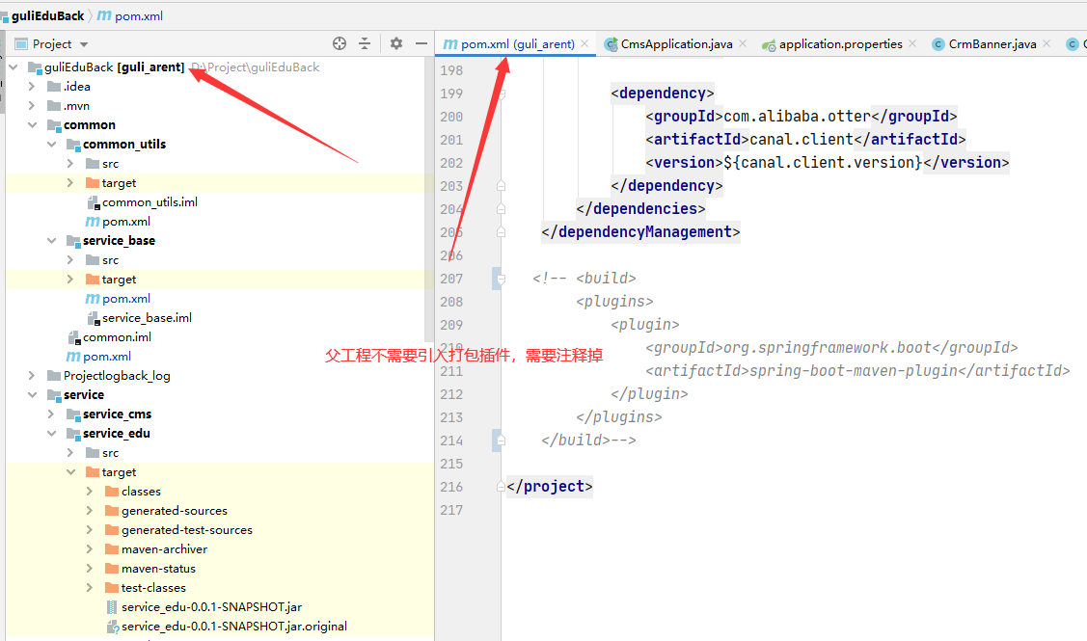The height and width of the screenshot is (641, 1087).
Task: Close the application.properties tab
Action: [x=912, y=43]
